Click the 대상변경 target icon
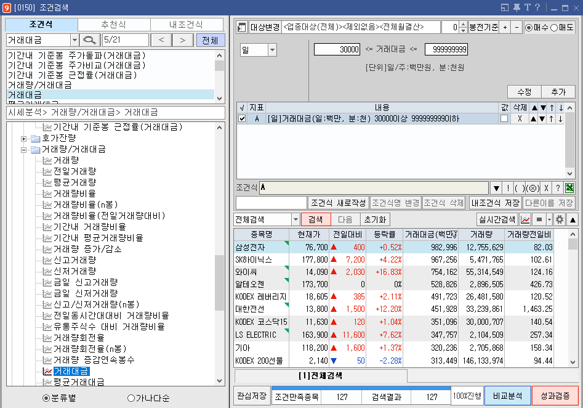This screenshot has height=408, width=583. (241, 27)
